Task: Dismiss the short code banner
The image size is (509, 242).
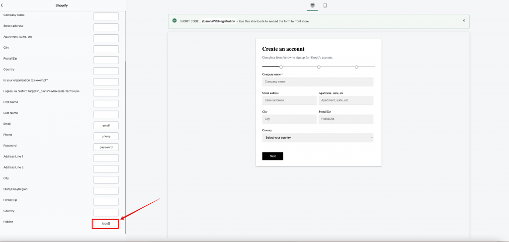Action: [464, 20]
